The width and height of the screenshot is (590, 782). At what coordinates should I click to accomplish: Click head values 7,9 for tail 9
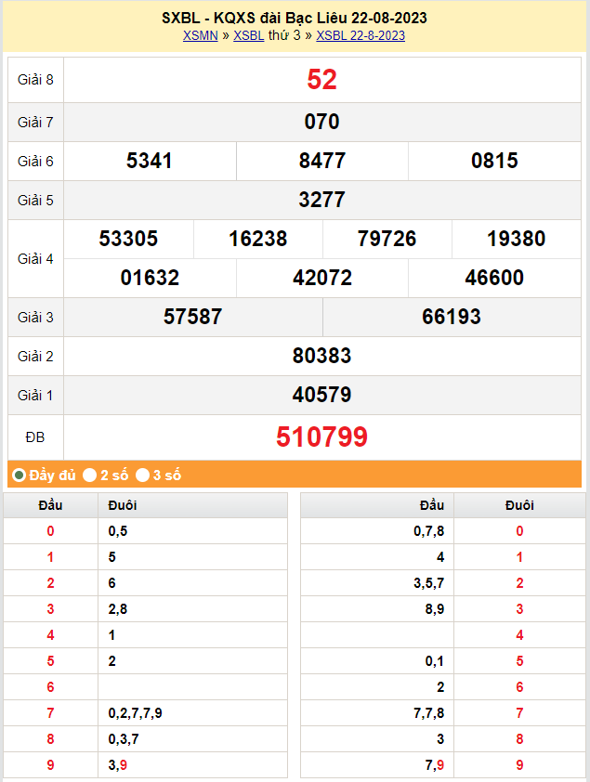[435, 765]
